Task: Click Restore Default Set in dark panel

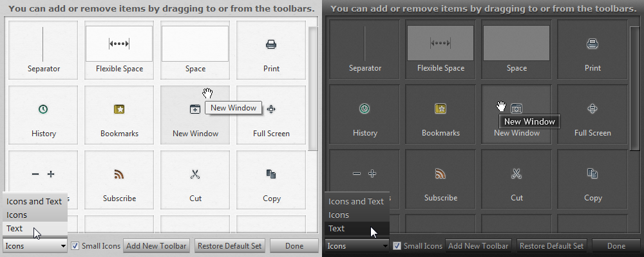Action: point(552,246)
